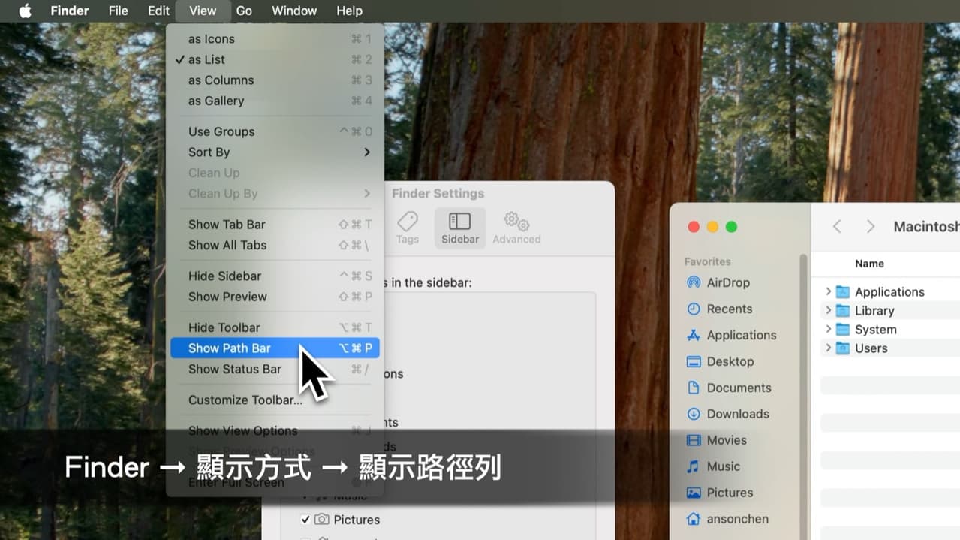Select the System folder icon in list
The width and height of the screenshot is (960, 540).
point(843,330)
